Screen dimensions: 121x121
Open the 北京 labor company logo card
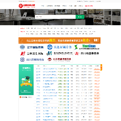[x=59, y=59]
